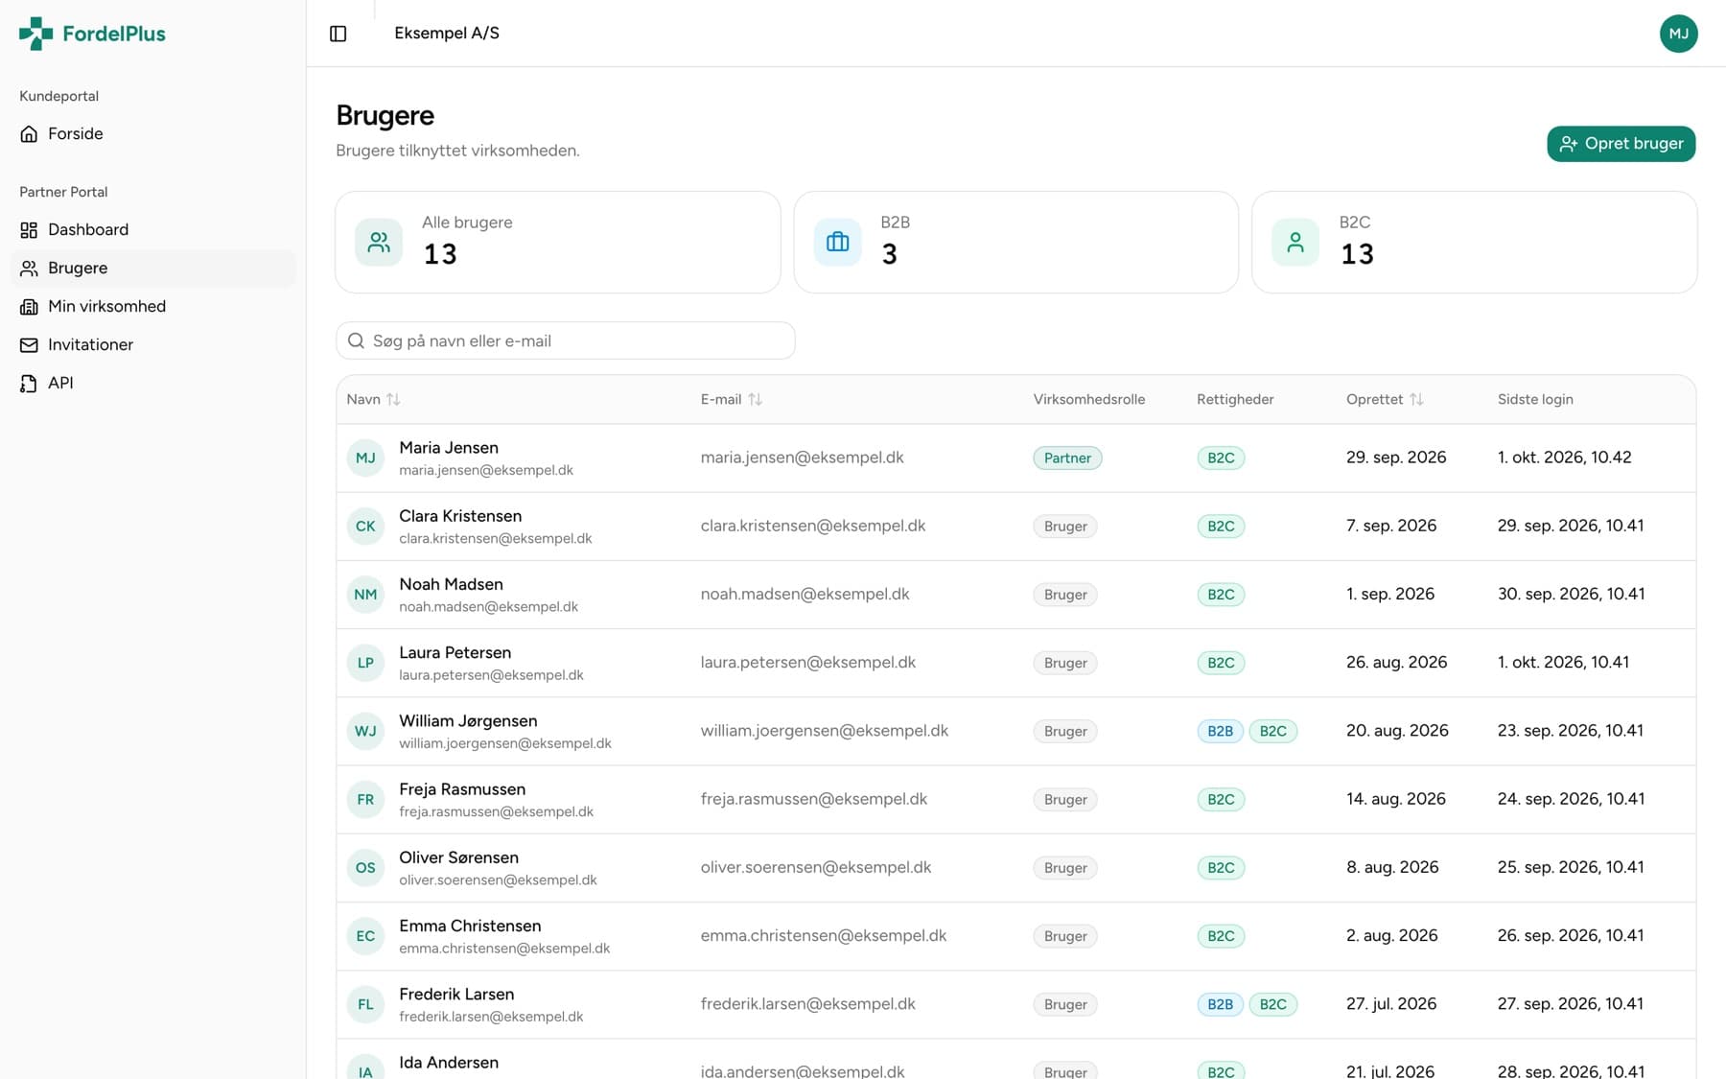Click the Sidste login column header
1726x1079 pixels.
[1535, 399]
